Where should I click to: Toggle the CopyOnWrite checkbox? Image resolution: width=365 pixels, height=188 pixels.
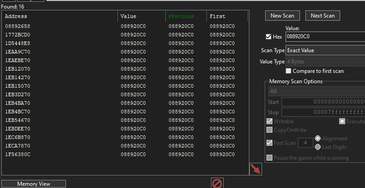click(x=270, y=130)
